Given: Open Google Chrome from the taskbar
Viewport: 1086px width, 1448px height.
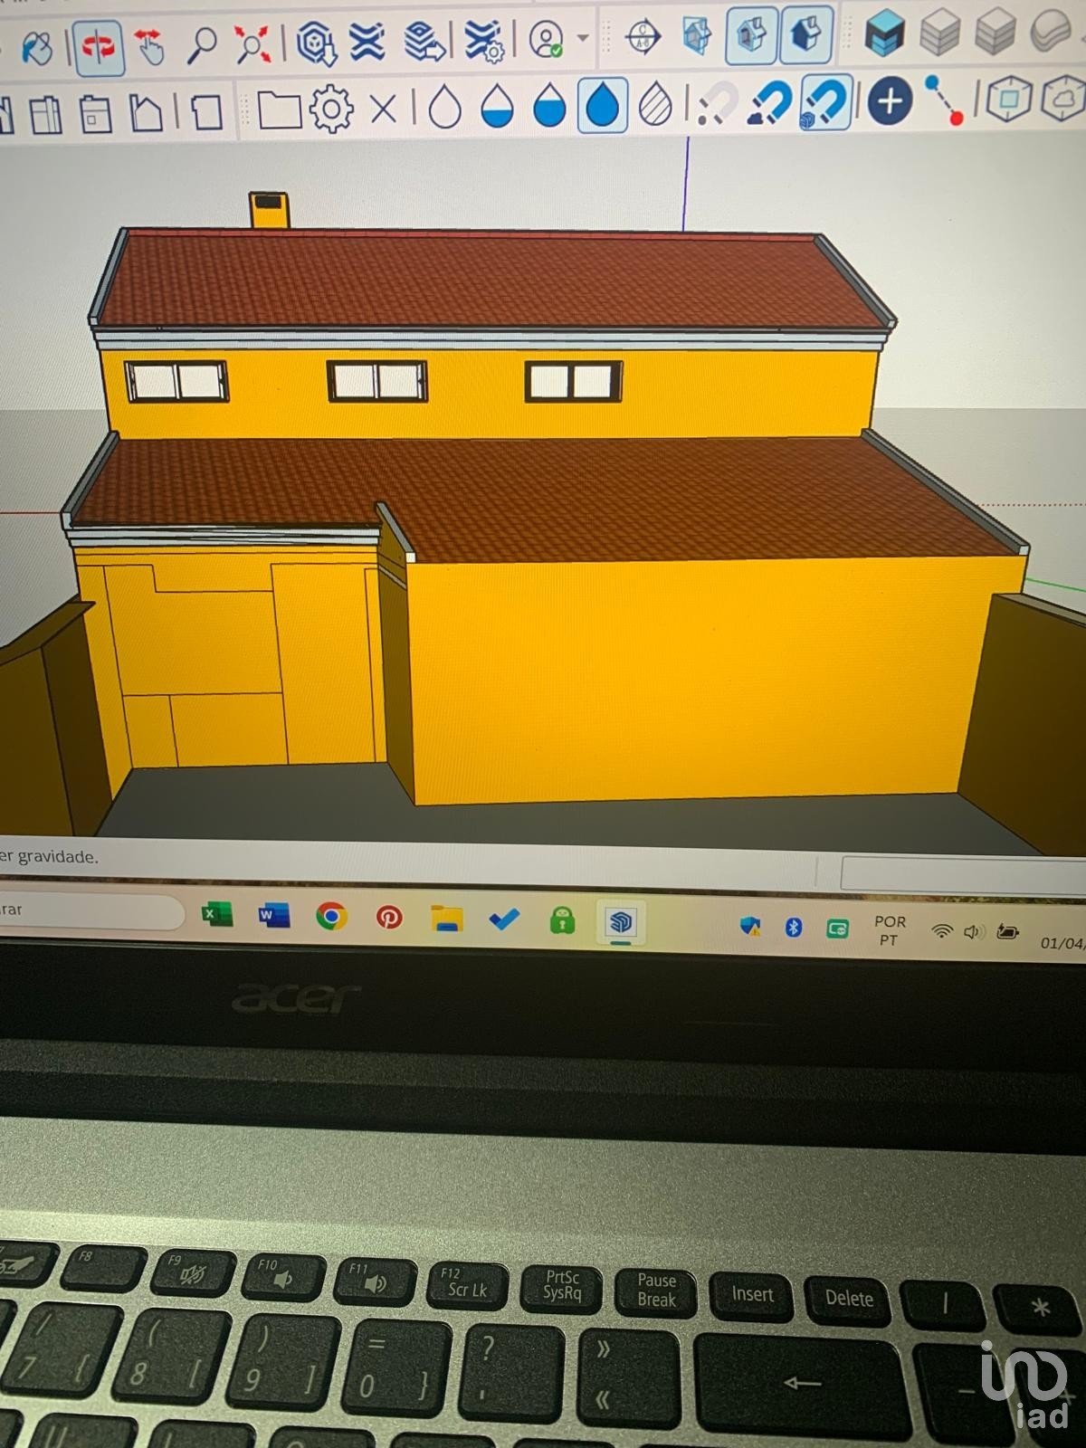Looking at the screenshot, I should point(331,917).
